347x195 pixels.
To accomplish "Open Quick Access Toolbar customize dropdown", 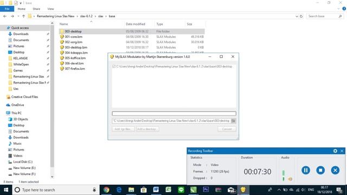I will [x=21, y=3].
